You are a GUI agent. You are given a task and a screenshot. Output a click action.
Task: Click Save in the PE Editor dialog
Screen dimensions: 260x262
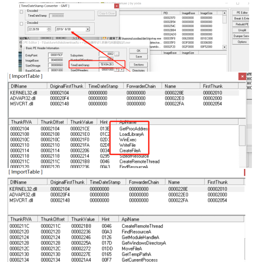coord(139,56)
